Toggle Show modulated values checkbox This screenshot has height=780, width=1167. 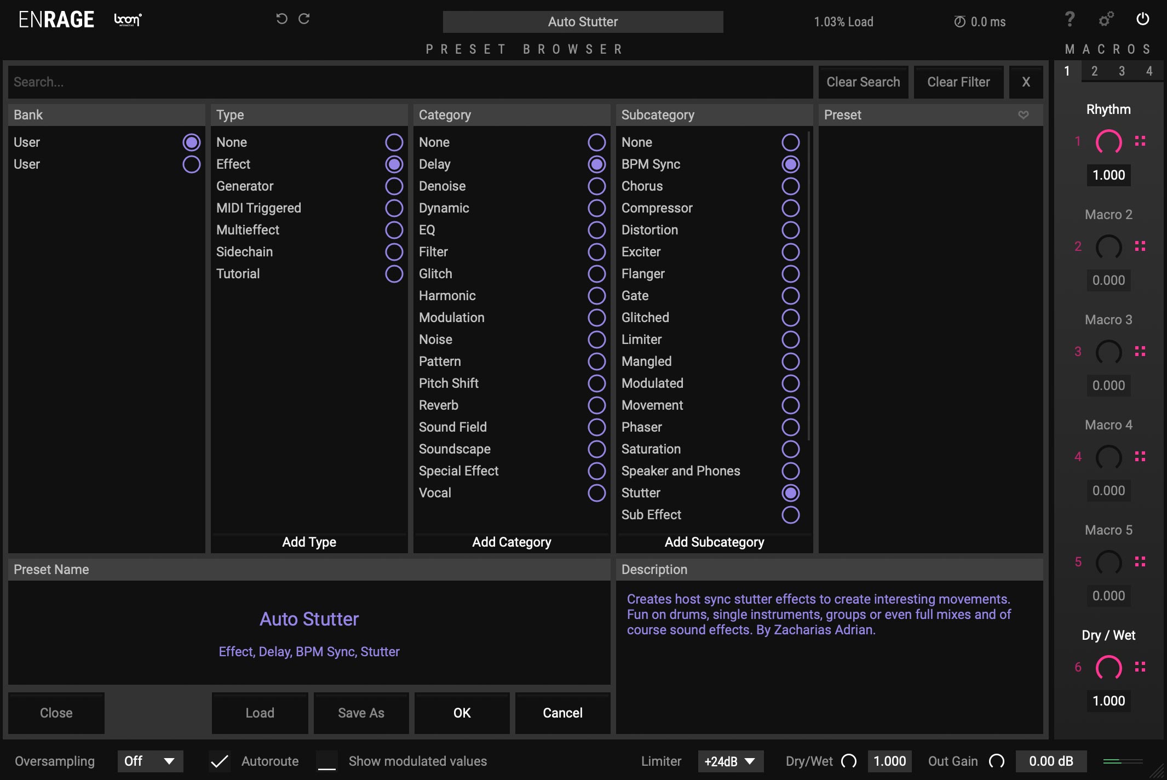click(327, 761)
